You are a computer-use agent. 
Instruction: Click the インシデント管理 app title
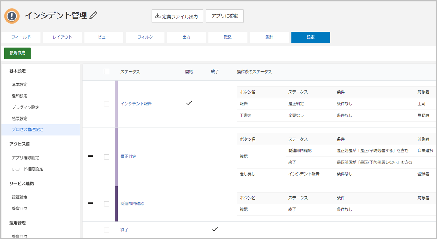[x=56, y=15]
